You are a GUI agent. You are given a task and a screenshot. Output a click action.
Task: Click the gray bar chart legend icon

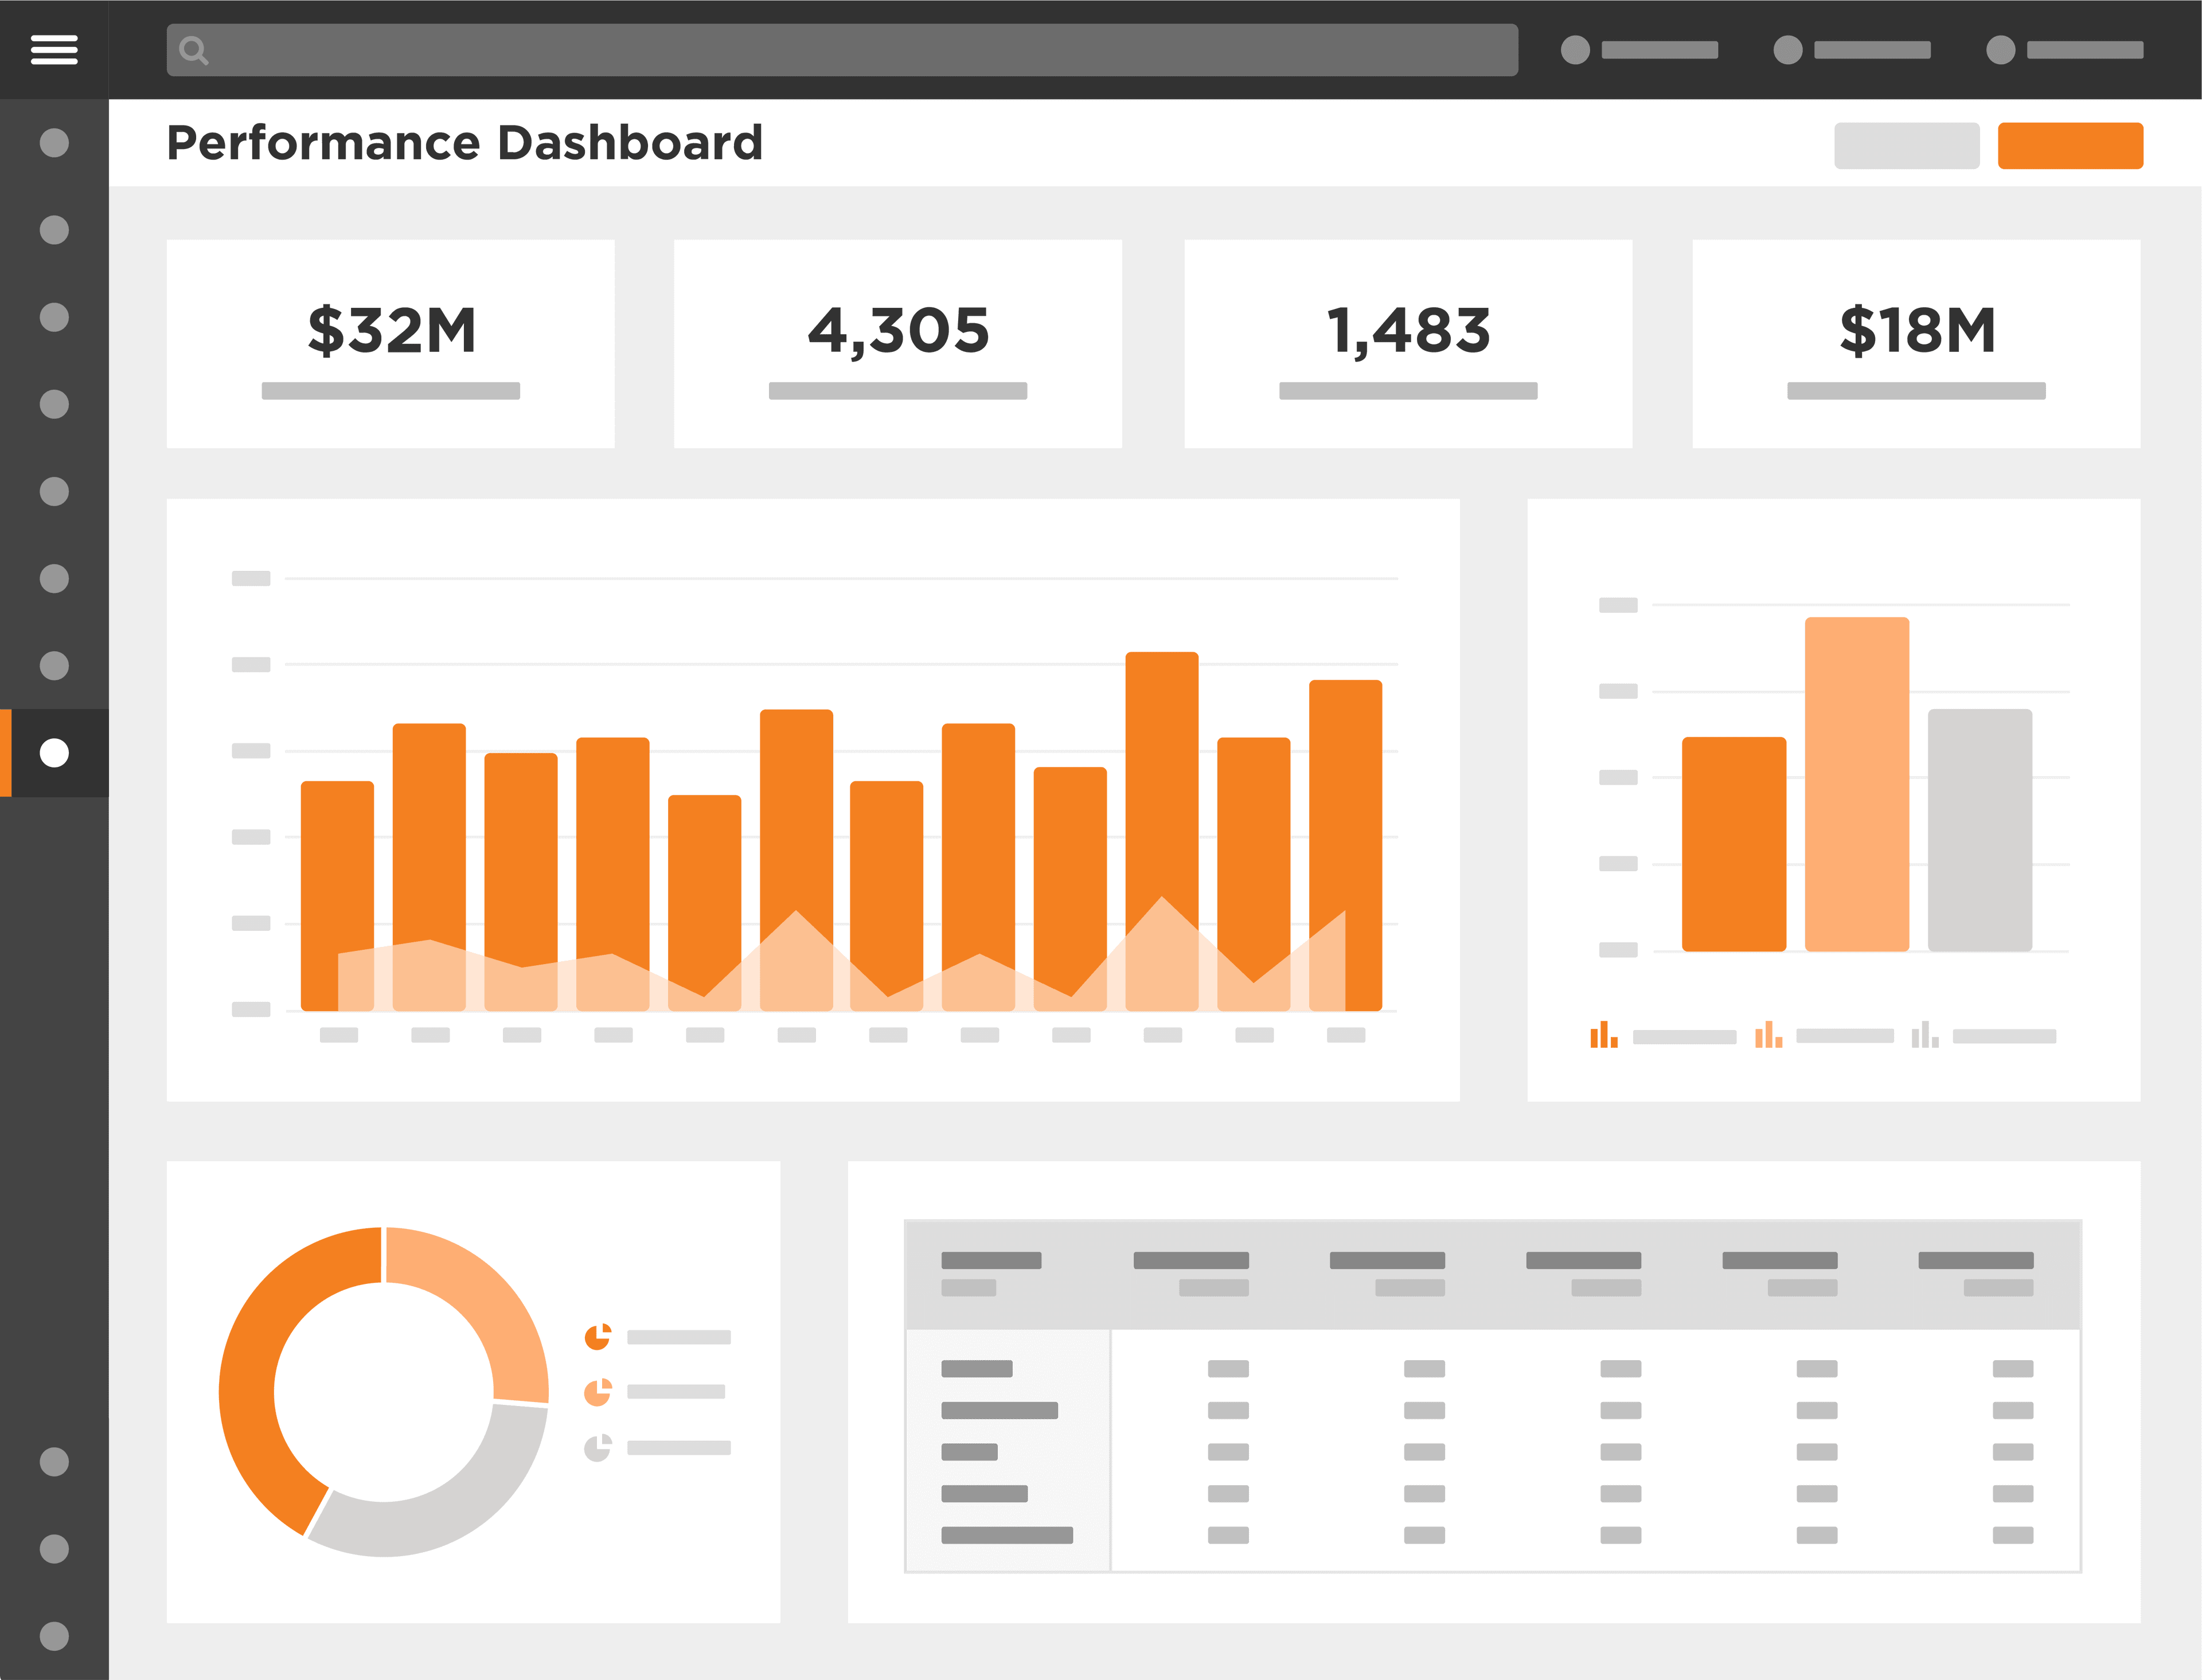[x=1925, y=1035]
